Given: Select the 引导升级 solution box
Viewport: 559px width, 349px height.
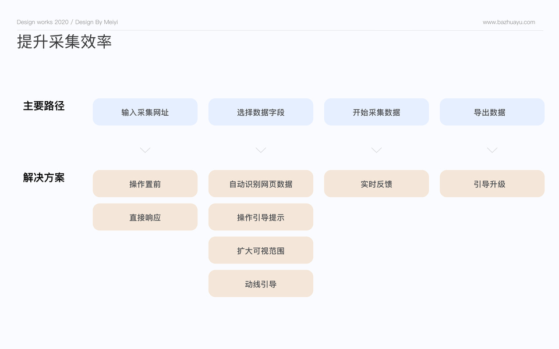Looking at the screenshot, I should click(x=492, y=183).
